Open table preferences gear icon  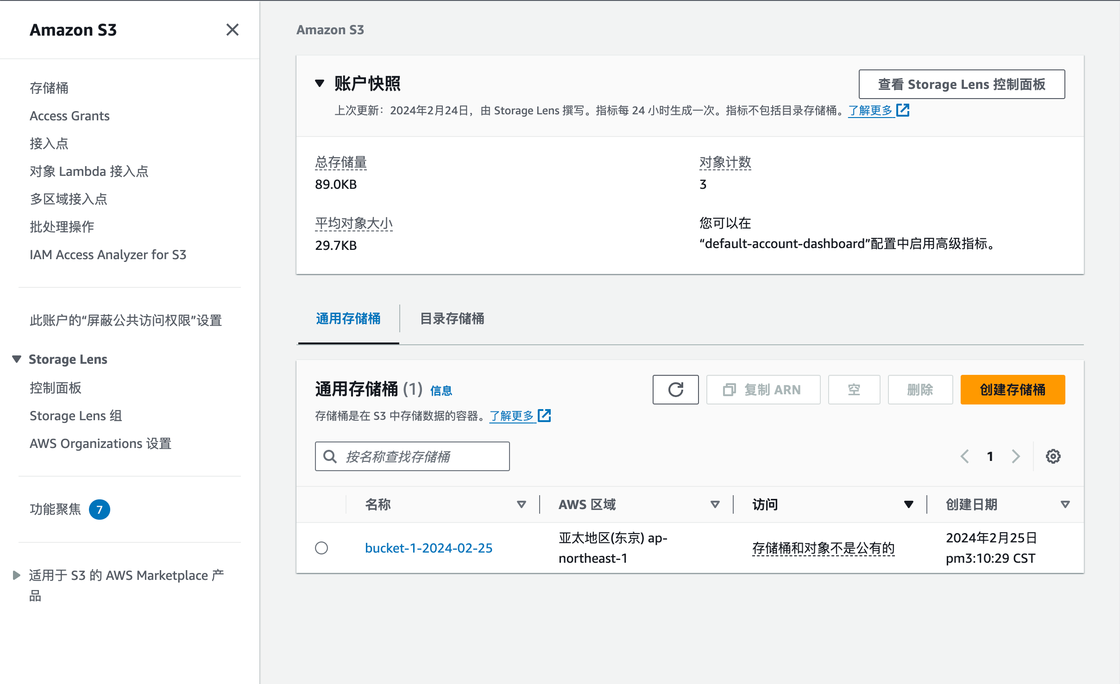pyautogui.click(x=1053, y=456)
